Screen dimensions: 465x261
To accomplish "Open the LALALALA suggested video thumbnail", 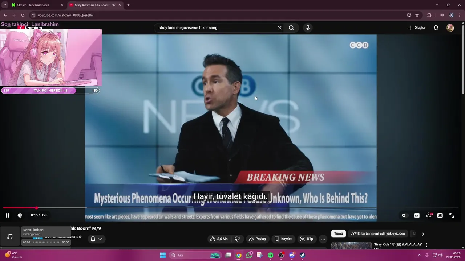I will (x=352, y=246).
